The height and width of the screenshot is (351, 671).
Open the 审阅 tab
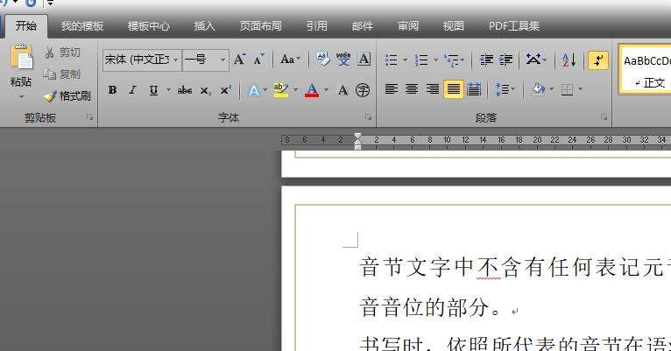(x=408, y=26)
